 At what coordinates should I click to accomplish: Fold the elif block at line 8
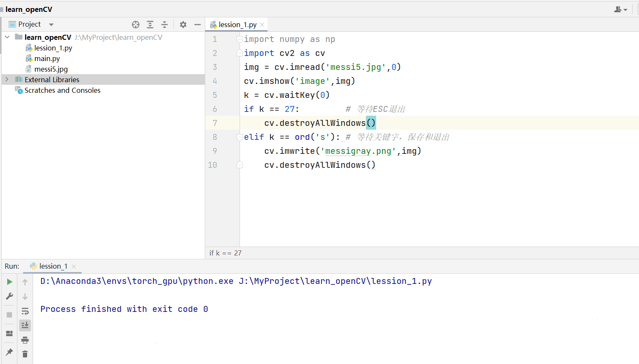pyautogui.click(x=240, y=137)
